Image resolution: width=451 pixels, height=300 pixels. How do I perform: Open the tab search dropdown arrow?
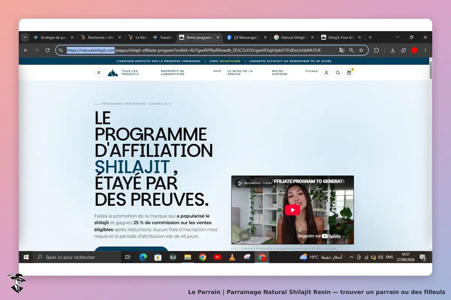pos(25,37)
